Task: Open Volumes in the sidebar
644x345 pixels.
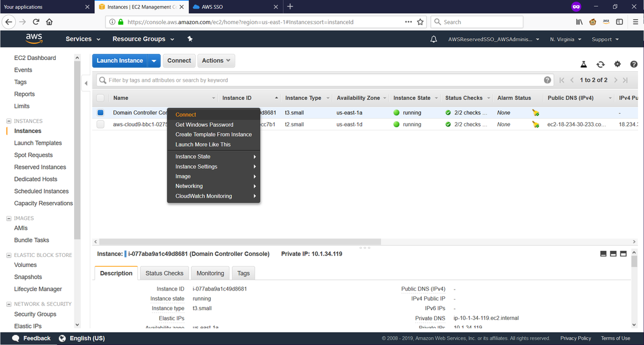Action: coord(25,265)
